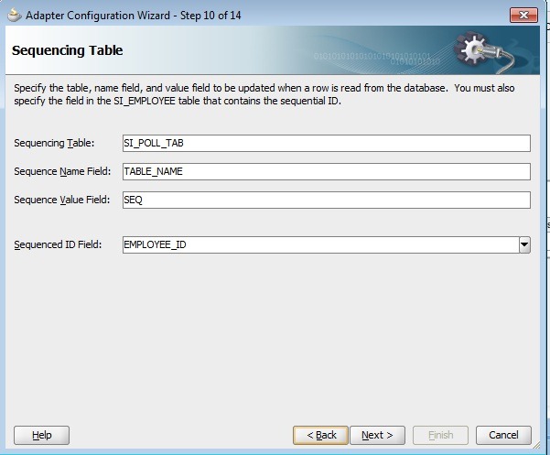
Task: Proceed with the Next button
Action: click(x=377, y=435)
